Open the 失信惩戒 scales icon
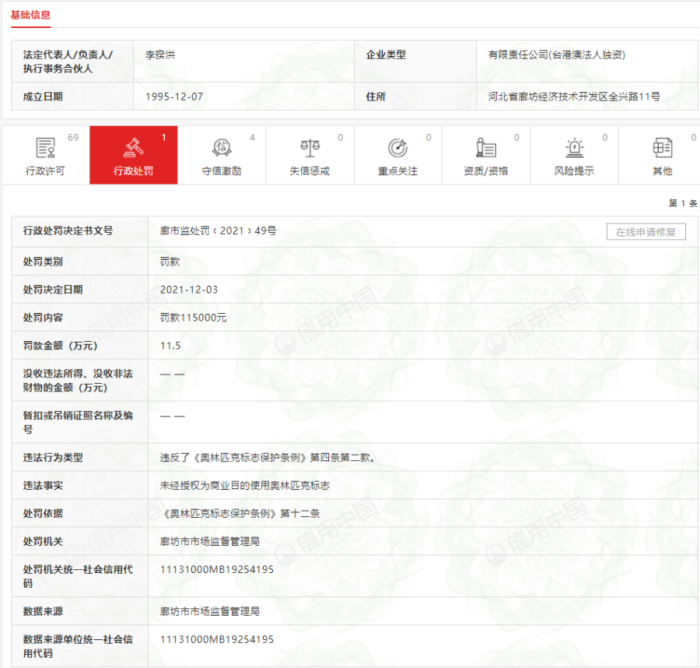Viewport: 700px width, 668px height. [x=310, y=148]
